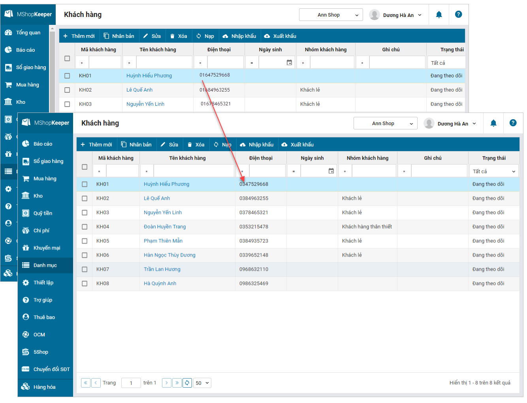Screen dimensions: 527x403
Task: Open the Ngày sinh filter operator in front window
Action: [294, 171]
